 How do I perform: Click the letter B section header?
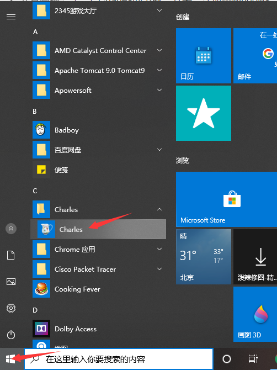pyautogui.click(x=35, y=112)
